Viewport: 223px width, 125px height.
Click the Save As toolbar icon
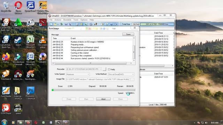70,24
